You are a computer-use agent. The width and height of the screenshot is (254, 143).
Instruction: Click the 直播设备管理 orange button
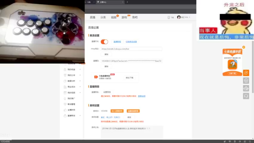click(133, 111)
